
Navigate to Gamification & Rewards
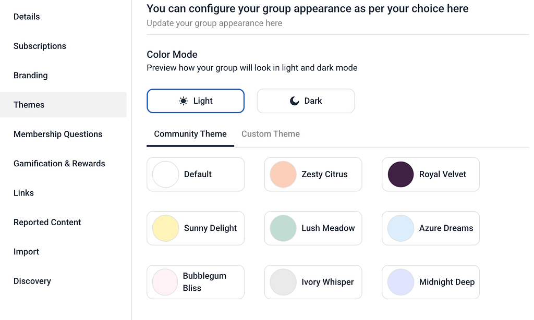(59, 164)
